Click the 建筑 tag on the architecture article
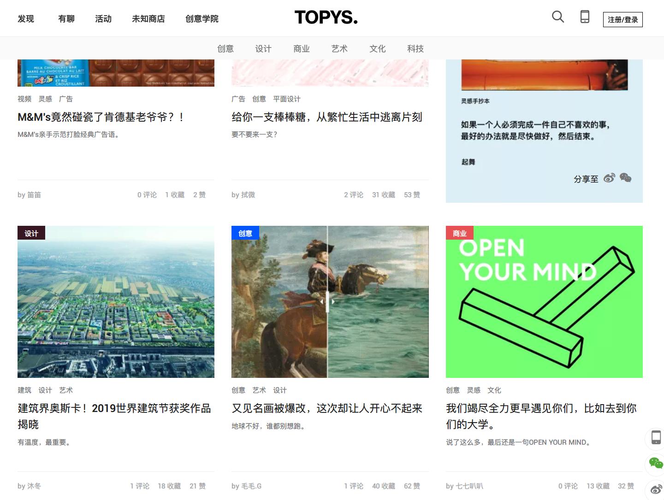The image size is (664, 500). [x=24, y=390]
